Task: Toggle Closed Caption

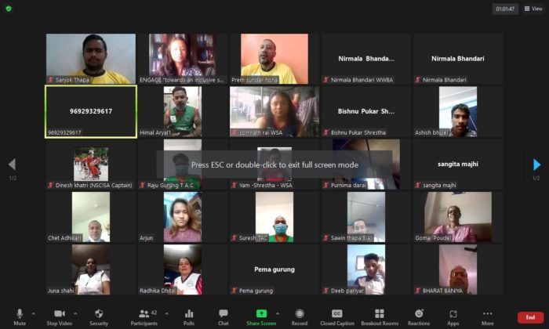Action: pos(336,316)
